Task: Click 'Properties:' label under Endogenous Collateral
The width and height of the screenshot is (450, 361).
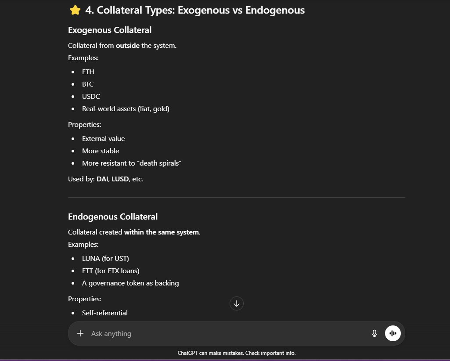Action: (85, 299)
